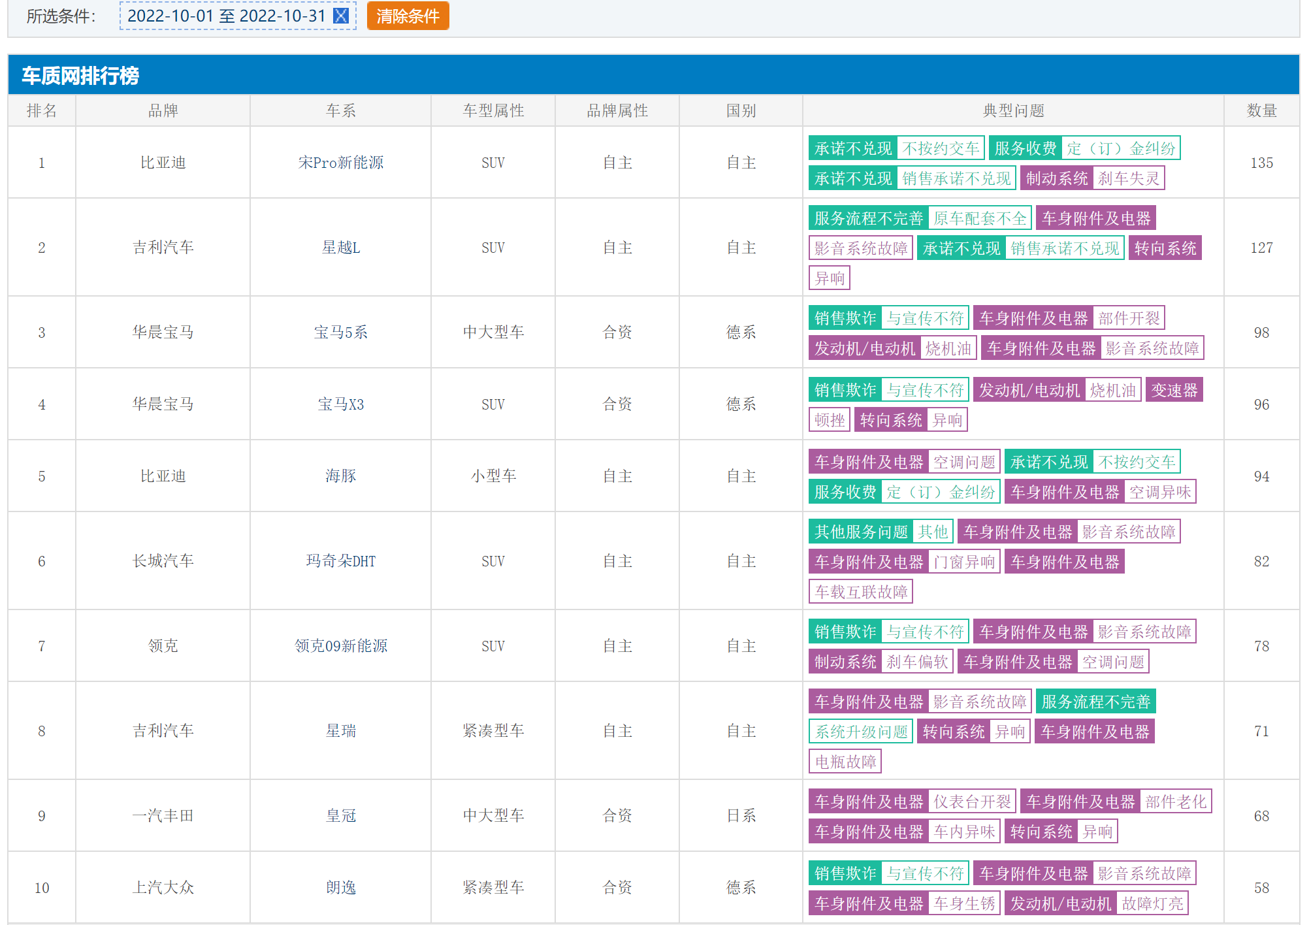This screenshot has width=1309, height=925.
Task: Click the 典型问题 column header
Action: click(1013, 110)
